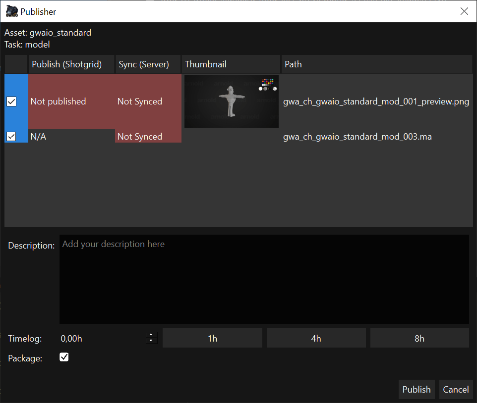The width and height of the screenshot is (477, 403).
Task: Click the character model preview thumbnail
Action: point(231,101)
